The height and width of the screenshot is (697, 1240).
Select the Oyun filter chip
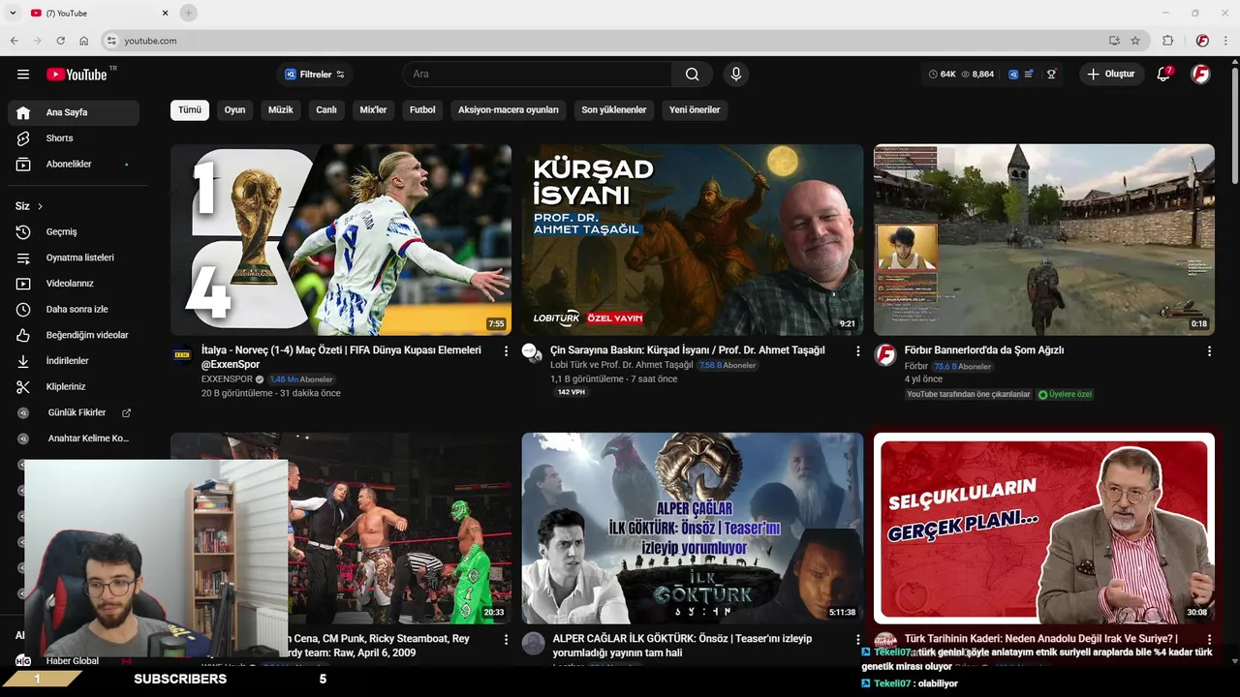pos(234,110)
